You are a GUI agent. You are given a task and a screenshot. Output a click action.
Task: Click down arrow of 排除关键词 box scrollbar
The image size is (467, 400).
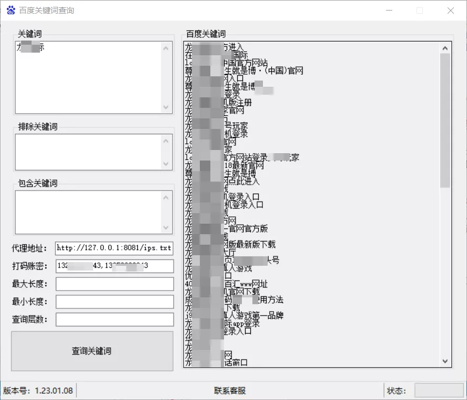coord(166,164)
